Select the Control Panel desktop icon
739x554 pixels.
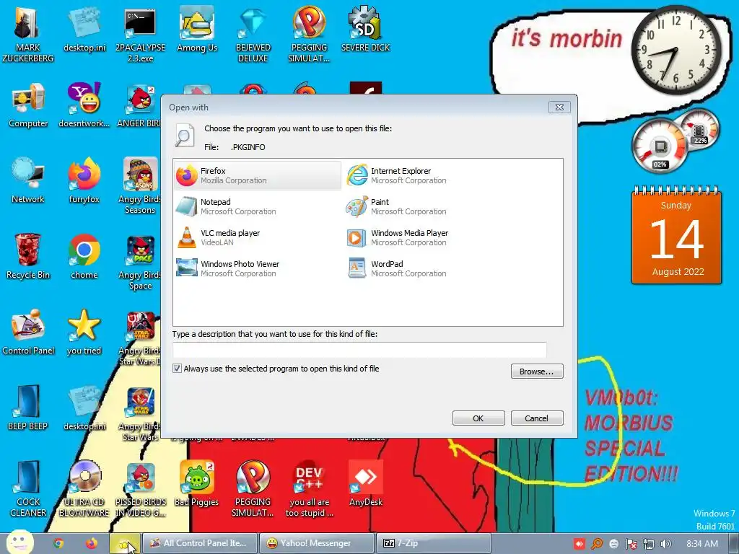[28, 332]
